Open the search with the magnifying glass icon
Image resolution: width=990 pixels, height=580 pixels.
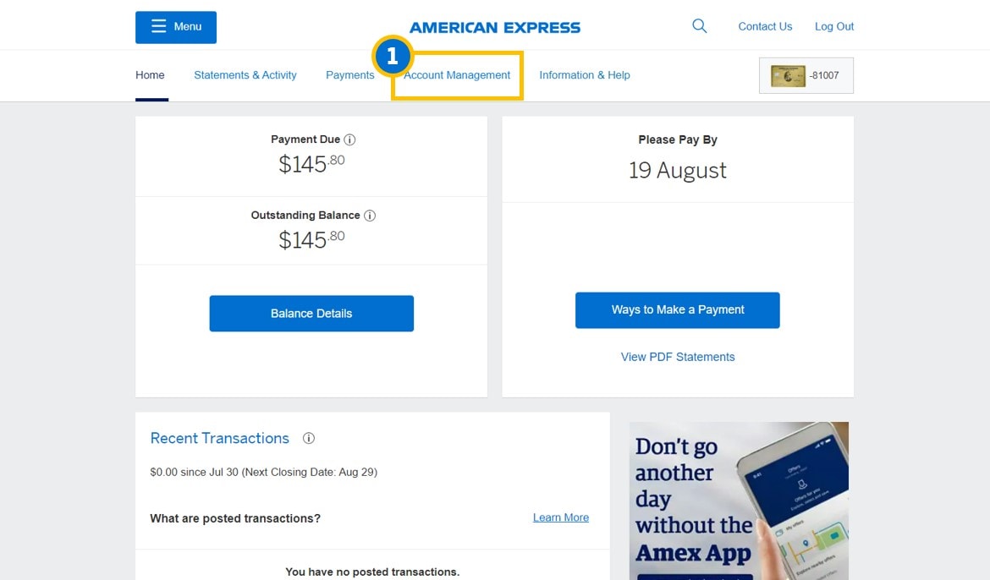point(699,25)
